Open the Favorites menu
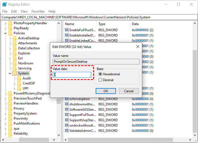198x143 pixels. (38, 11)
